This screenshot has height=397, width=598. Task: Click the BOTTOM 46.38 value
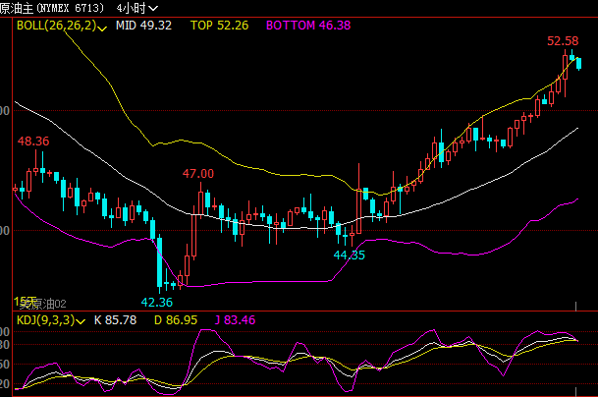point(308,26)
